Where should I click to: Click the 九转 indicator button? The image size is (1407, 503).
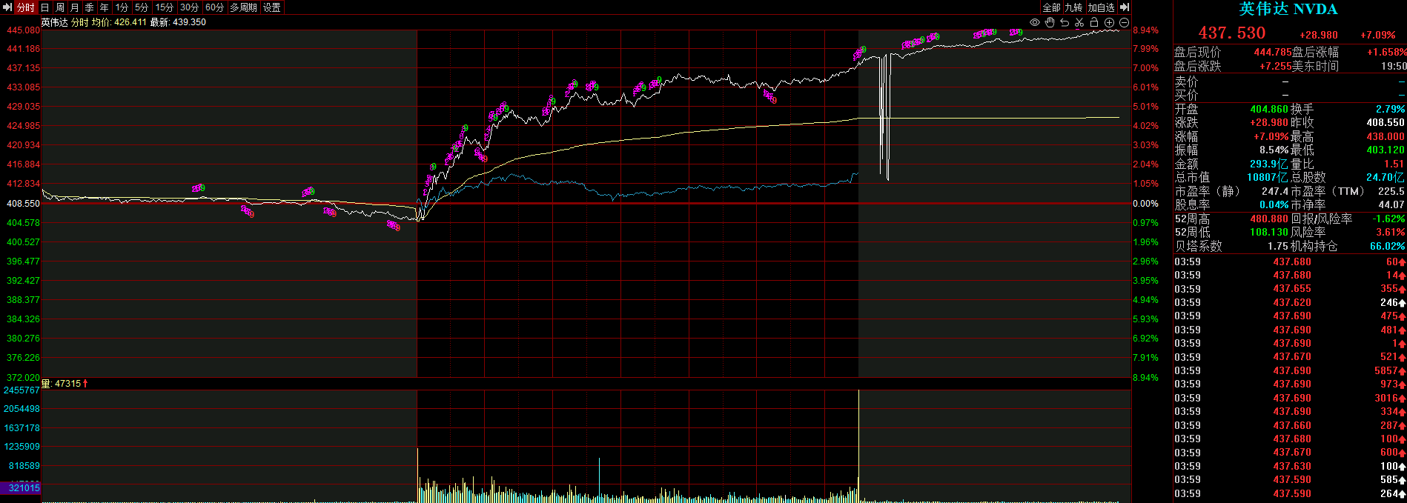click(x=1073, y=7)
